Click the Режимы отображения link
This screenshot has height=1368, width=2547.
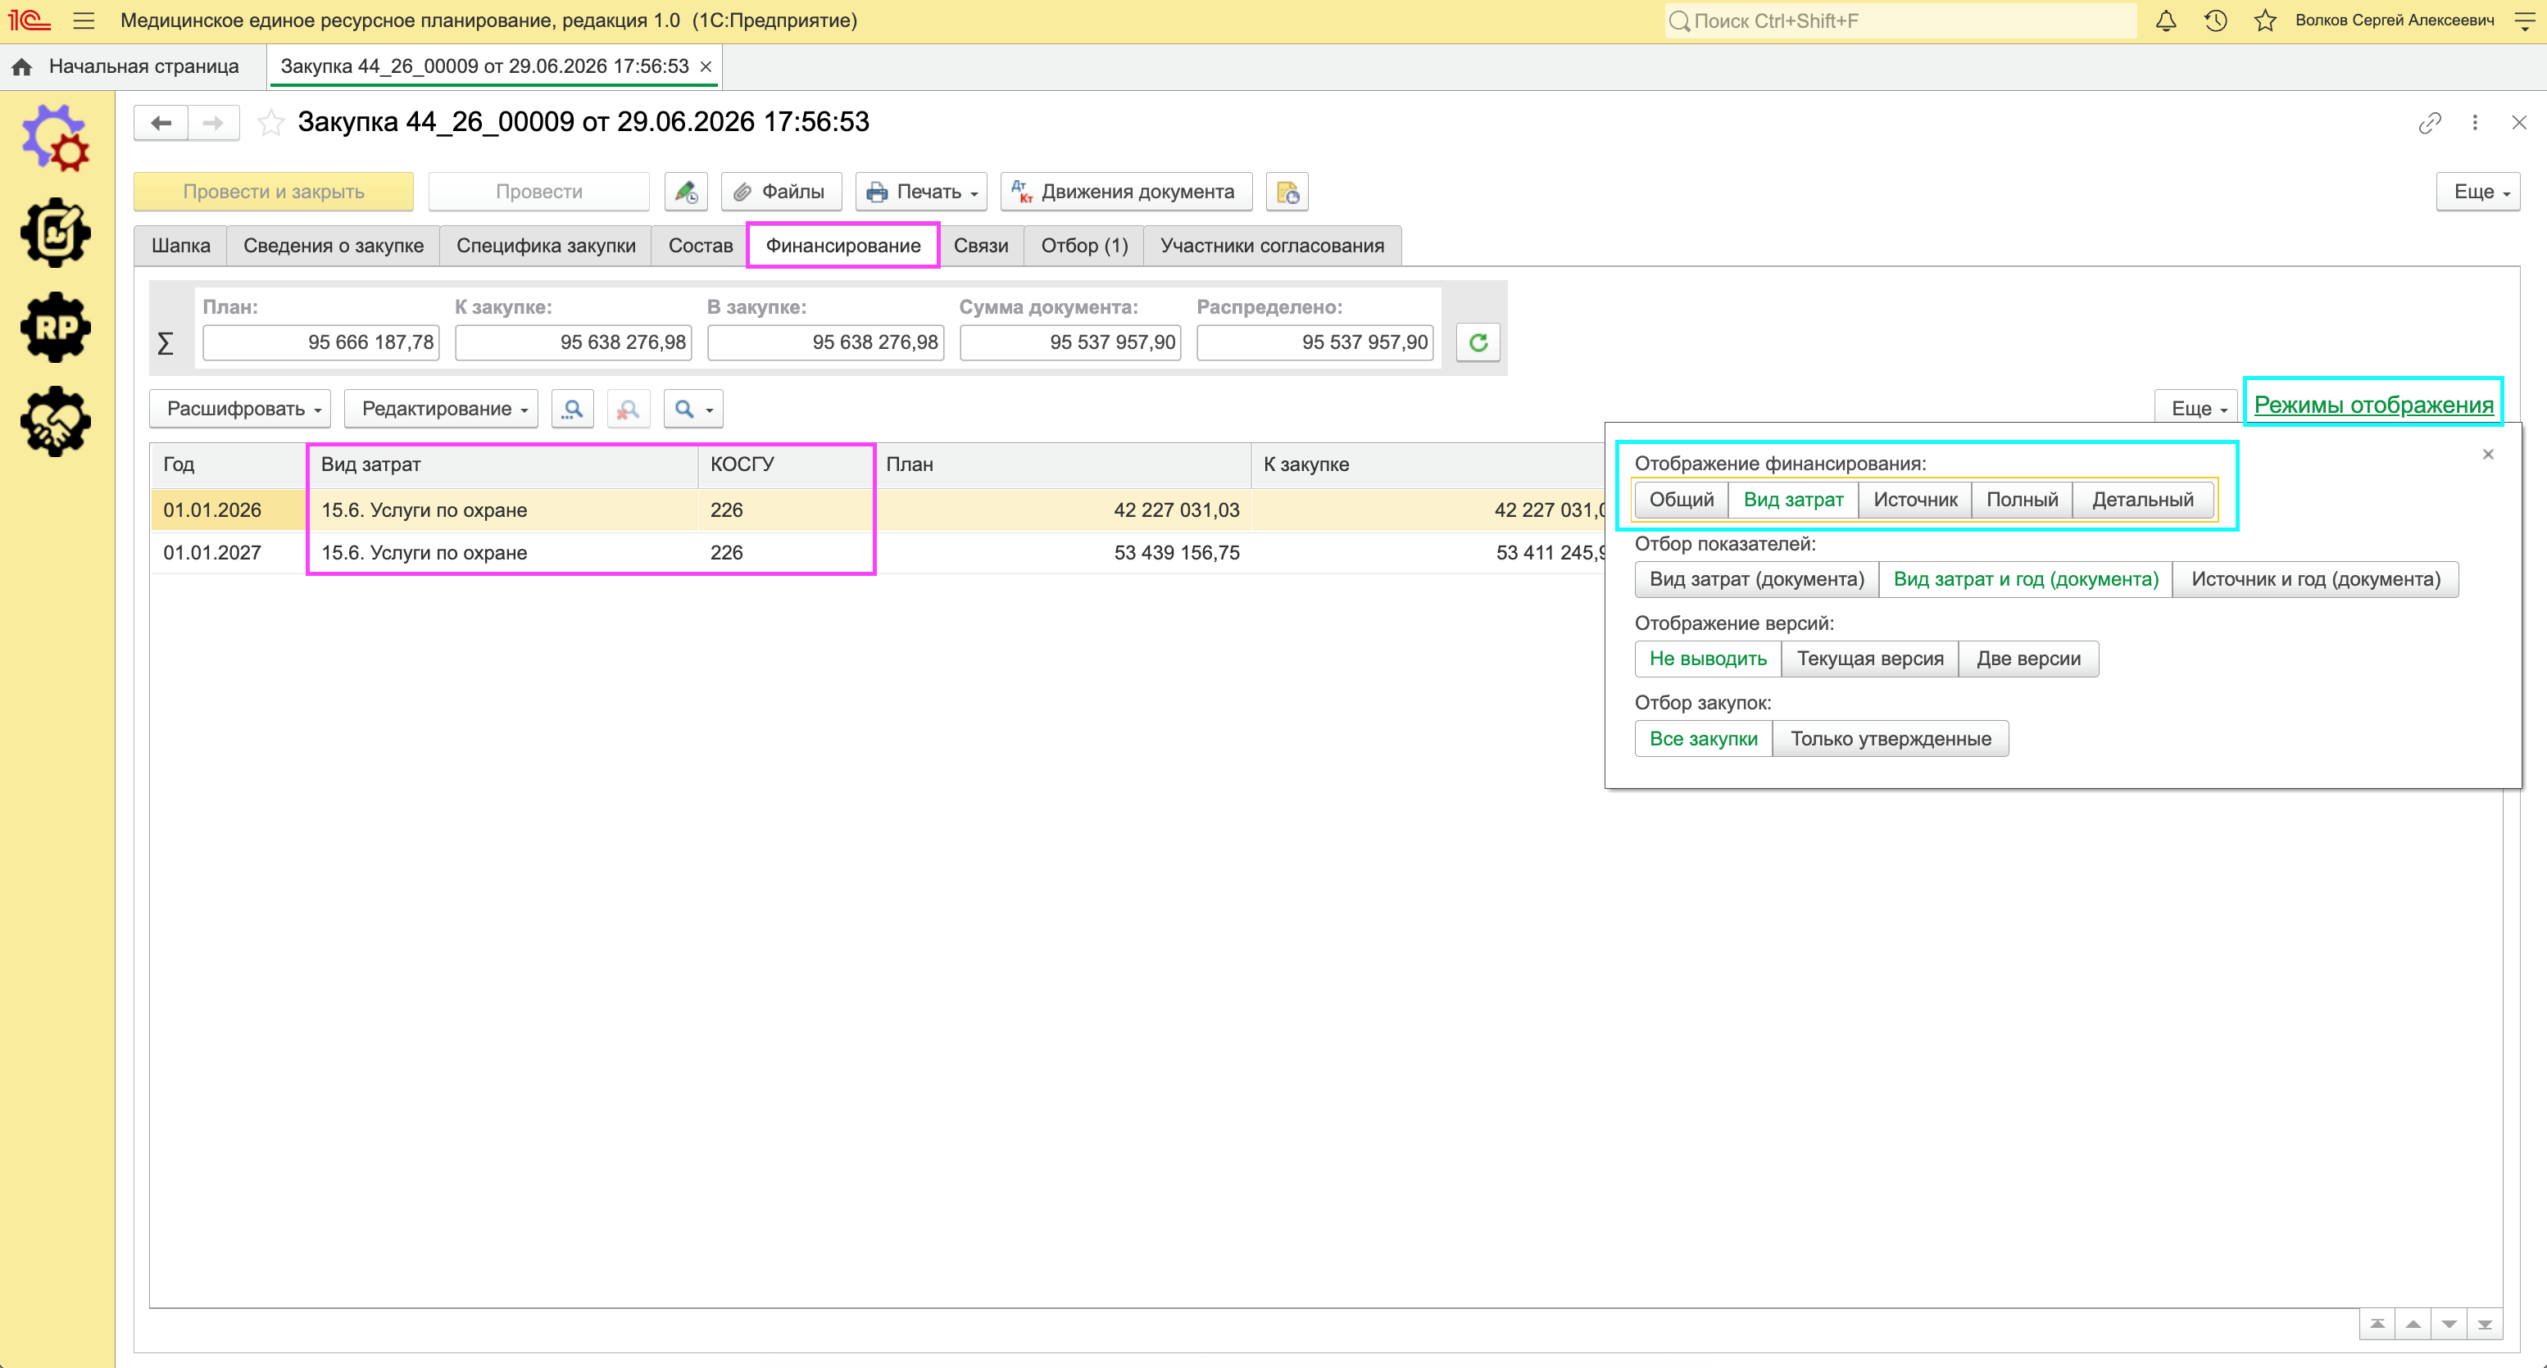[2373, 405]
